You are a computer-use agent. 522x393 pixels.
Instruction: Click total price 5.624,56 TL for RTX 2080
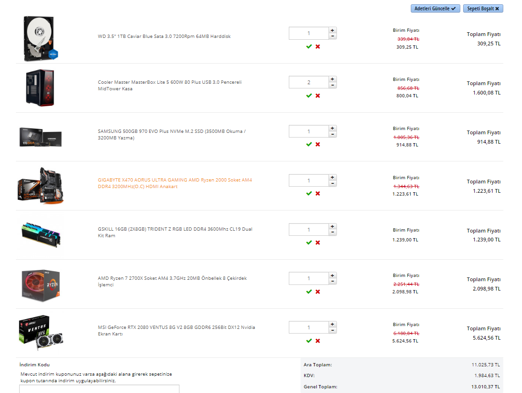486,338
